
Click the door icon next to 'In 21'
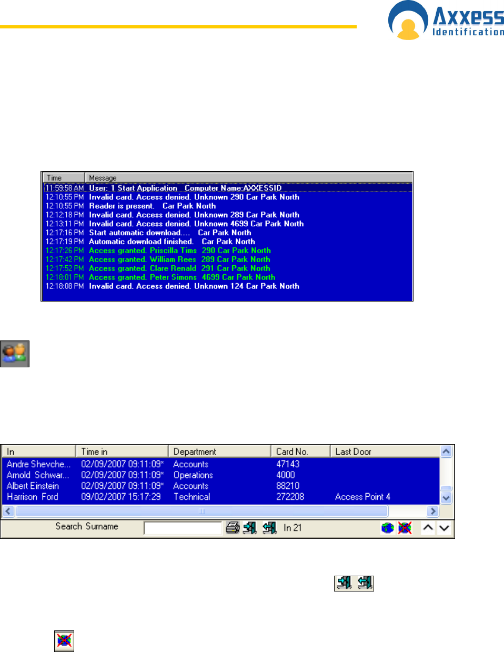(270, 528)
